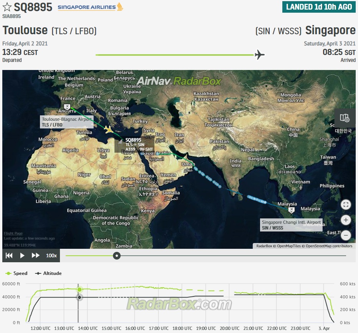
Task: Rewind playback to the start
Action: click(x=9, y=255)
